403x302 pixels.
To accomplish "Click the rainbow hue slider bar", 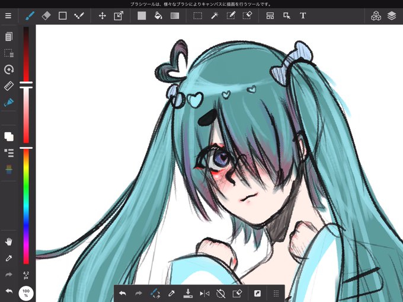I will point(26,206).
